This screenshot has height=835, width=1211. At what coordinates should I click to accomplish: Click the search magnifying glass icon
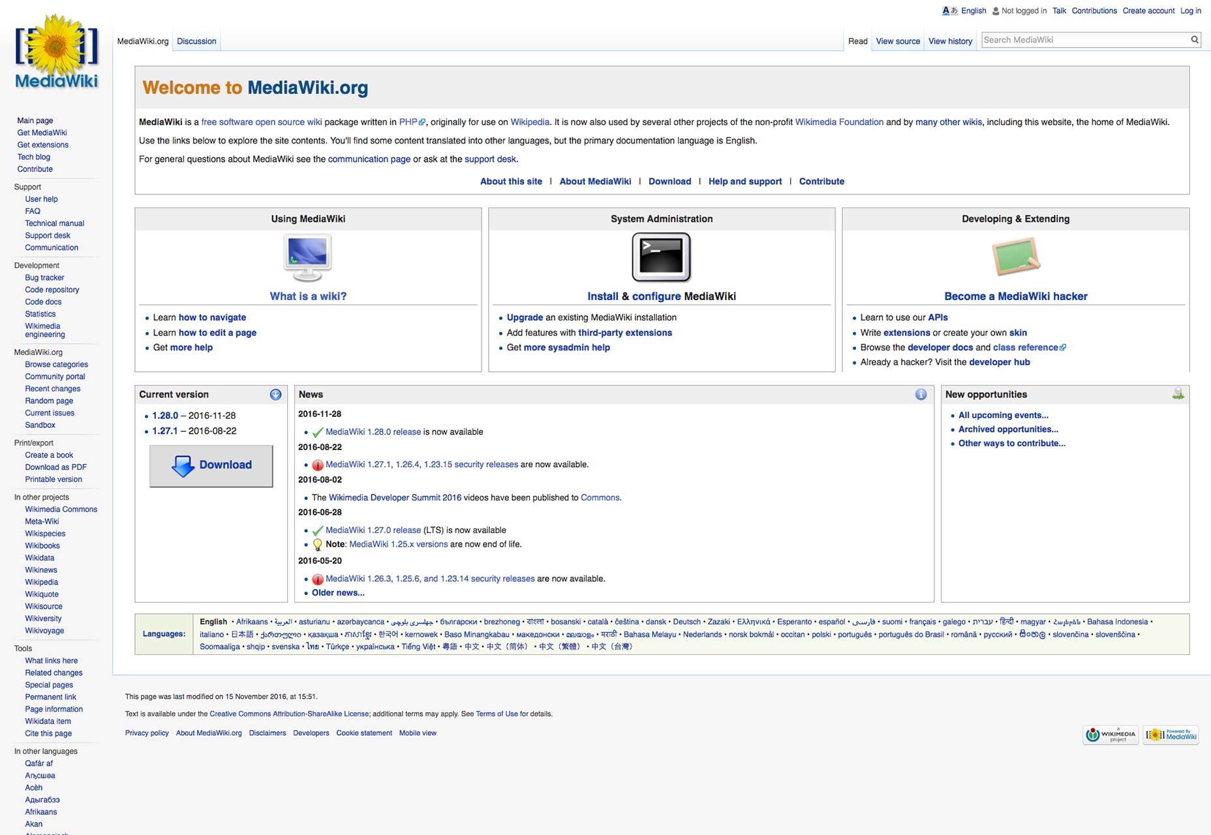1194,40
